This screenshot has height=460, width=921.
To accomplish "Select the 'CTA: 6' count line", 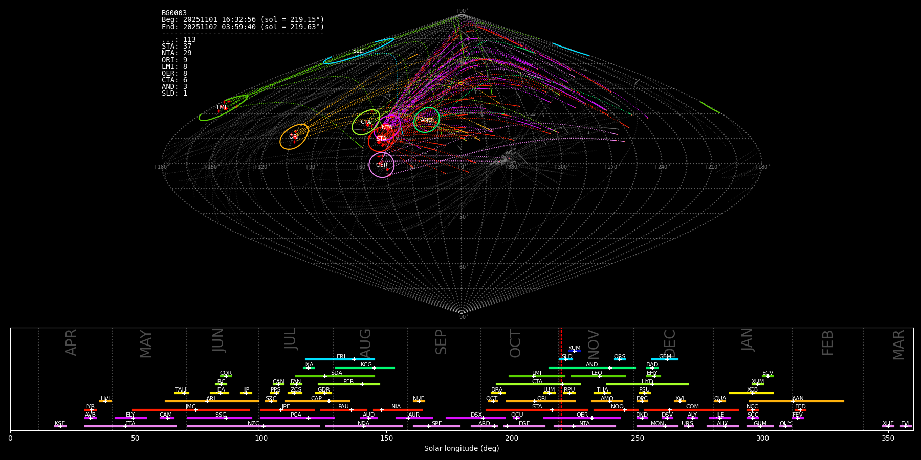I will [174, 80].
